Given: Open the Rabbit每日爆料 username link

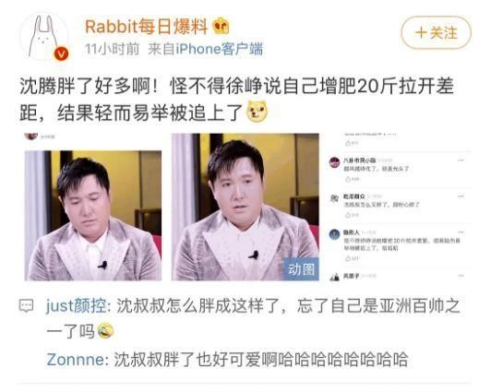Looking at the screenshot, I should tap(146, 26).
